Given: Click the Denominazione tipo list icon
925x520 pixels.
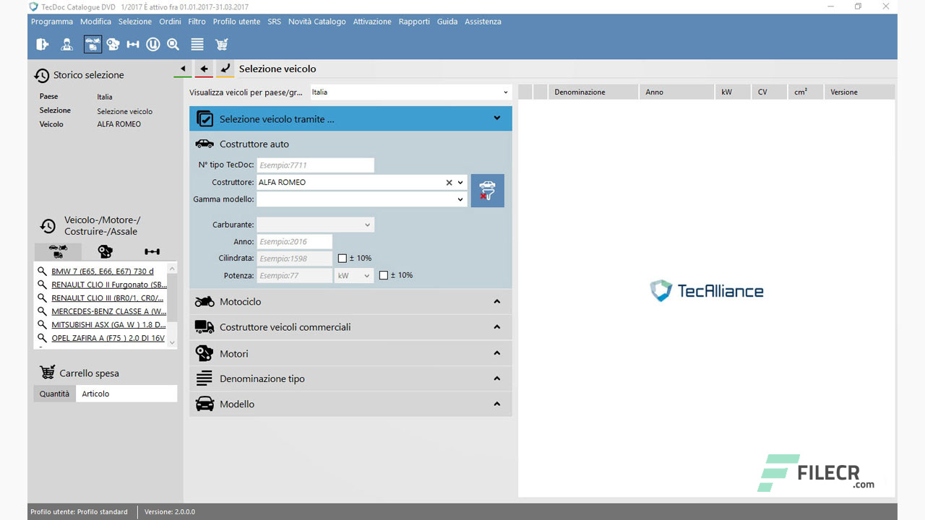Looking at the screenshot, I should pyautogui.click(x=205, y=378).
